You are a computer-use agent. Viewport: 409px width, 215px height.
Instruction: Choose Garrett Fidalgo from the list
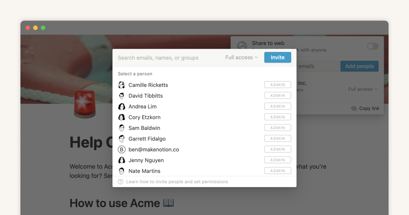point(147,139)
